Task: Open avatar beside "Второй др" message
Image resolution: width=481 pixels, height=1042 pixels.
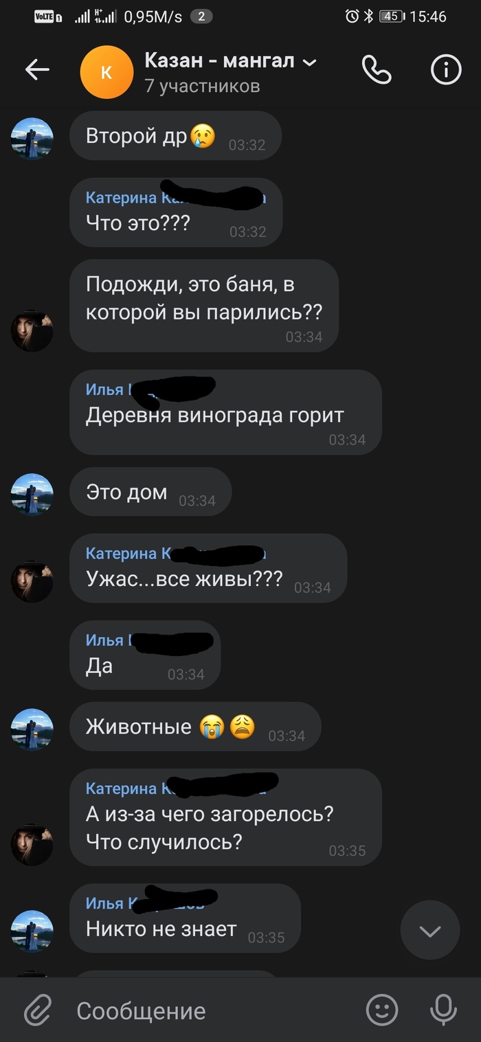Action: click(32, 138)
